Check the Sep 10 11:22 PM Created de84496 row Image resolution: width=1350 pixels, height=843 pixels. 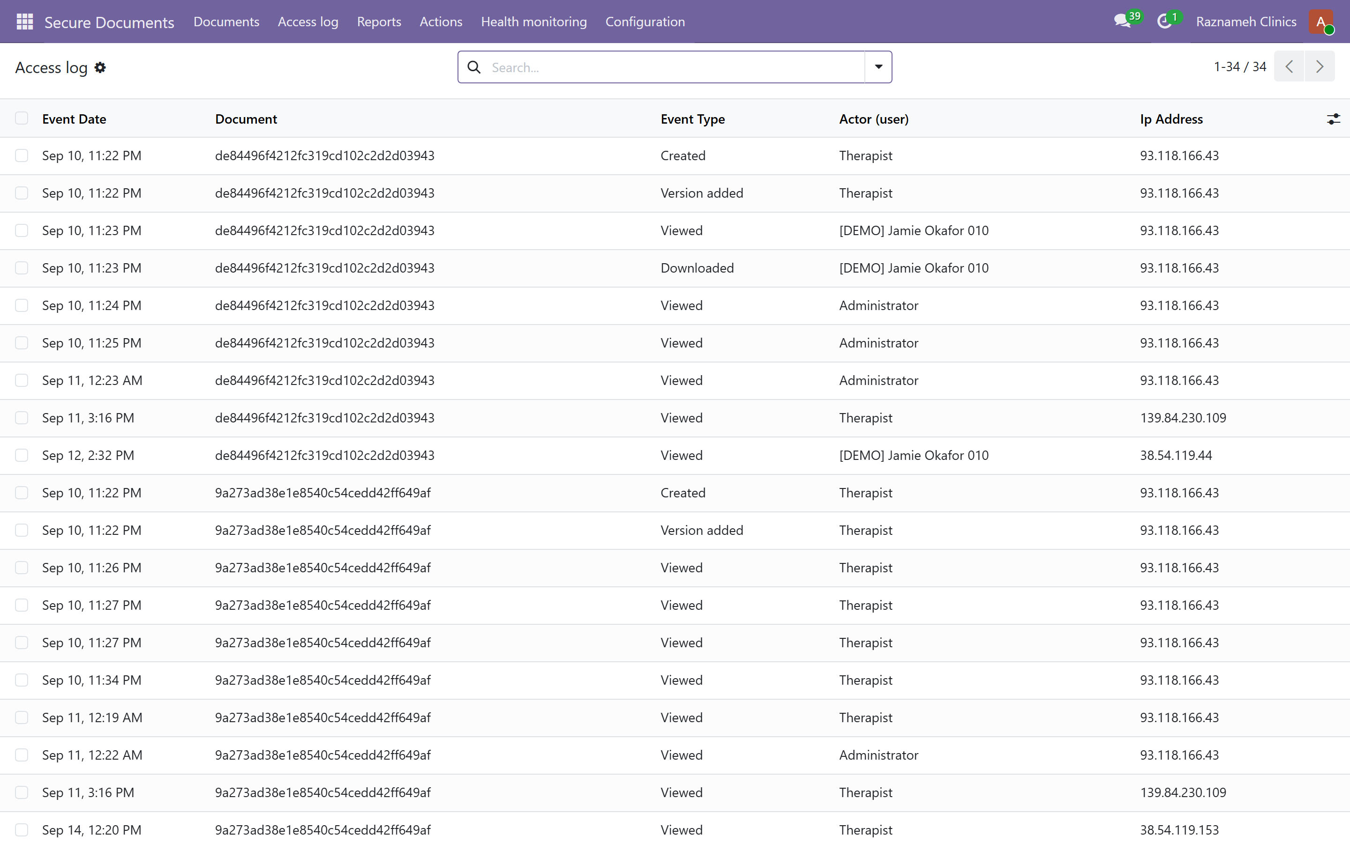pyautogui.click(x=22, y=155)
